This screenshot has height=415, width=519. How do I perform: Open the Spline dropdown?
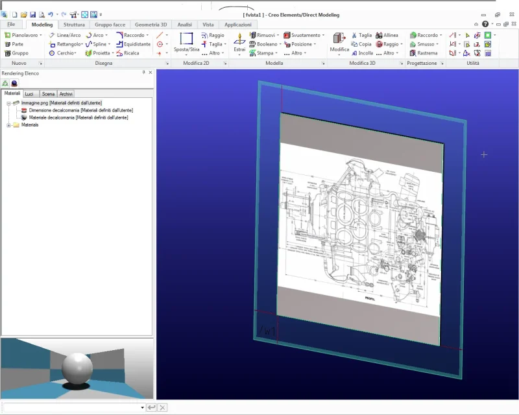(x=109, y=44)
